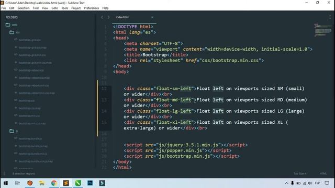The height and width of the screenshot is (188, 335).
Task: Open Task View on the taskbar
Action: click(x=17, y=183)
